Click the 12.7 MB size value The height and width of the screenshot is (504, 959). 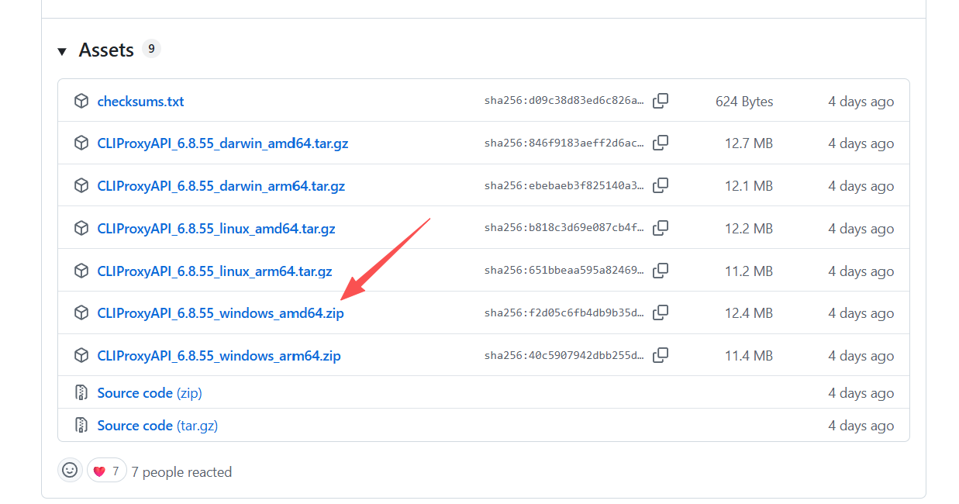click(749, 143)
